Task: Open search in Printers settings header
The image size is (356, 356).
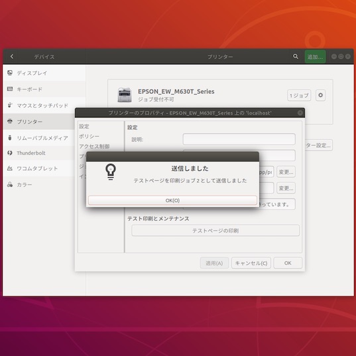Action: pos(296,56)
